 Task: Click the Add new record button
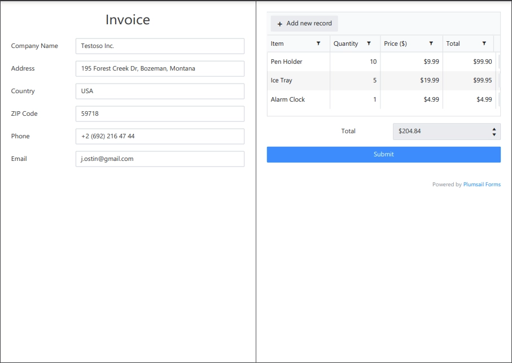click(304, 24)
